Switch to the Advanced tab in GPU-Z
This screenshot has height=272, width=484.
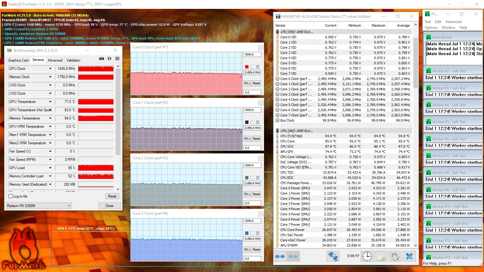point(55,60)
